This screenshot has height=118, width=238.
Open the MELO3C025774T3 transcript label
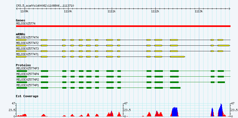click(28, 49)
